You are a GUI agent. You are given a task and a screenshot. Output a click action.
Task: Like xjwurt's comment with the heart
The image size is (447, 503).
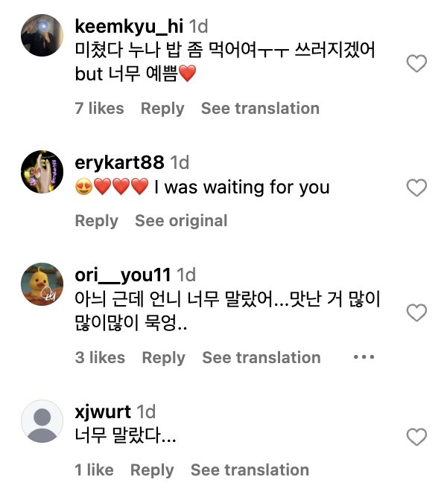click(416, 437)
